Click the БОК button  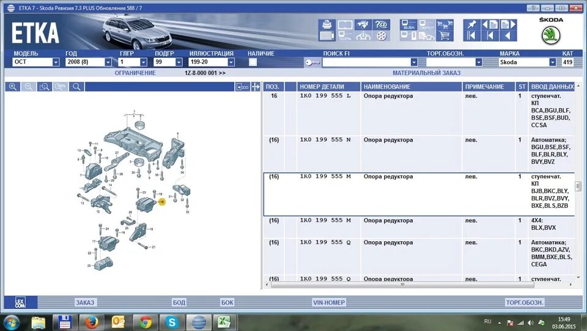click(x=227, y=302)
